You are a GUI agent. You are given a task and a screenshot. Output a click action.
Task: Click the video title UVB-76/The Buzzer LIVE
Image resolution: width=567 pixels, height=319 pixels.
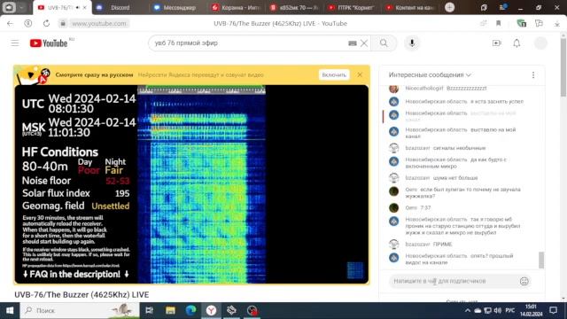click(82, 295)
